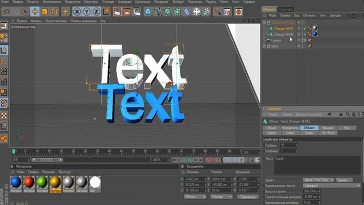
Task: Click the Camera protection tag icon
Action: coord(309,40)
